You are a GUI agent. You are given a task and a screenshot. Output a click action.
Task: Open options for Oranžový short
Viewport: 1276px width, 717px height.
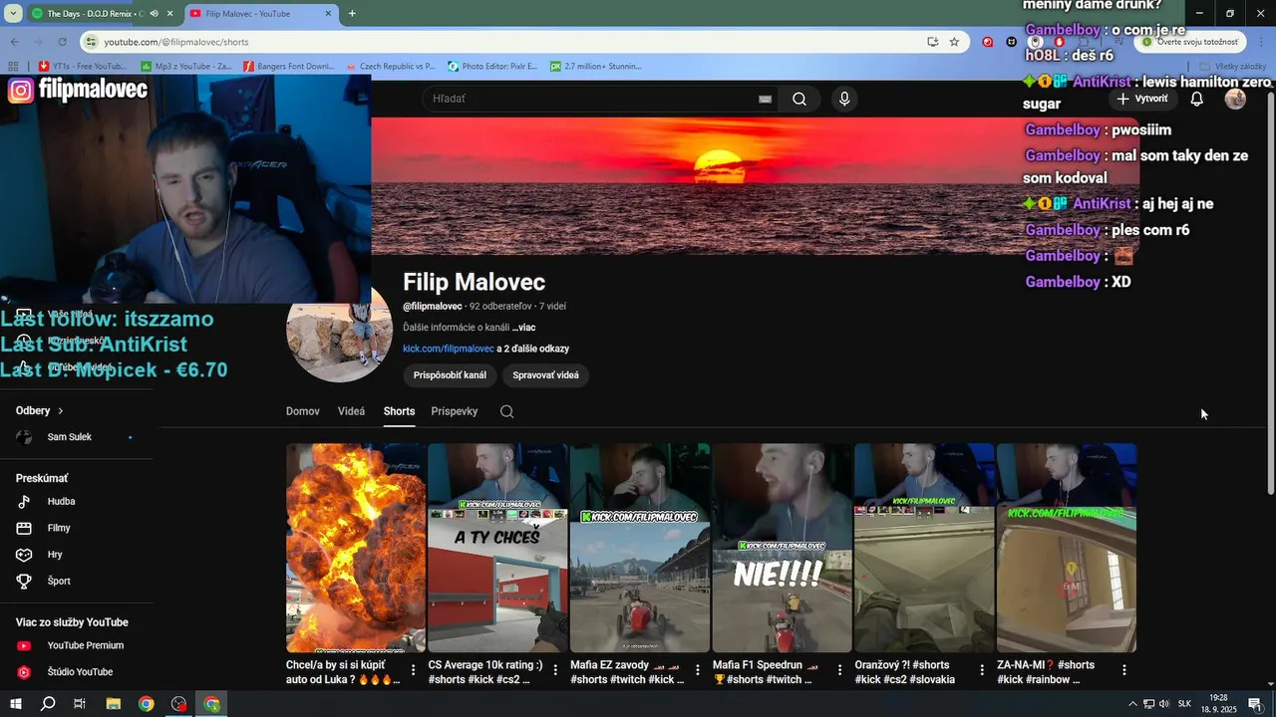coord(982,670)
